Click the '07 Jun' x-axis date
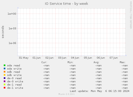The height and width of the screenshot is (97, 133). pyautogui.click(x=113, y=58)
